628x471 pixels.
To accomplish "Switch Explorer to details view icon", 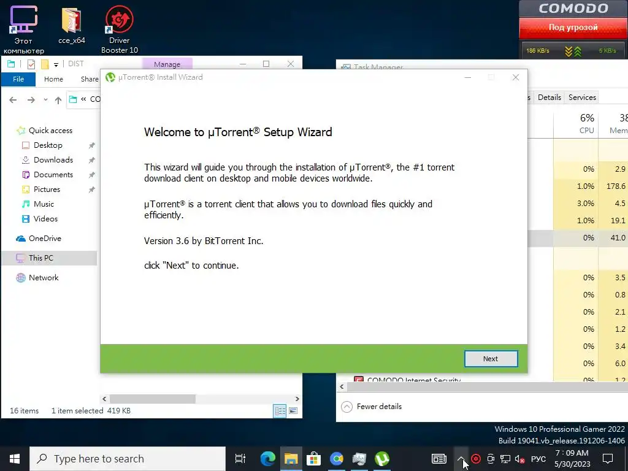I will coord(280,411).
